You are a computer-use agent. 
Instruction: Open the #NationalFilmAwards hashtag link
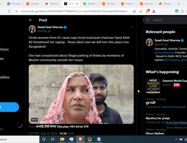(174, 107)
